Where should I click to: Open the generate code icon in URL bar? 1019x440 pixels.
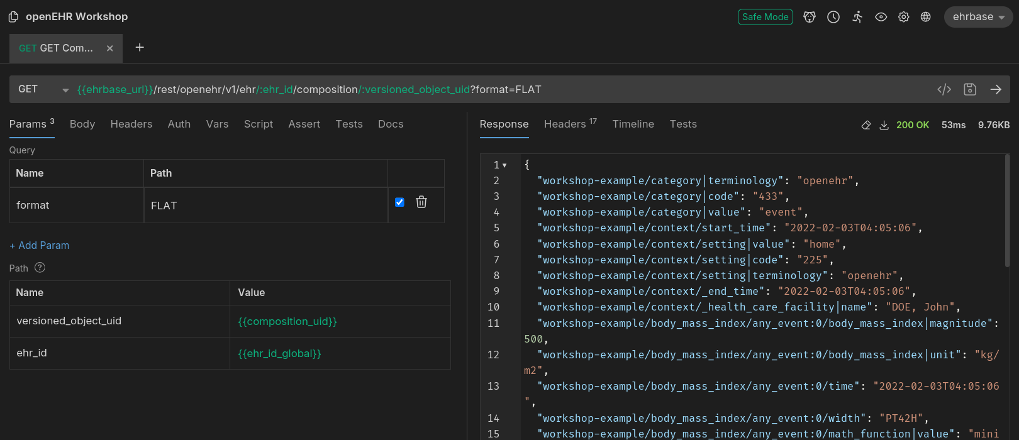click(944, 89)
